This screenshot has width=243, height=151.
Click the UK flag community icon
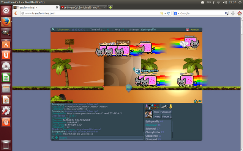187,29
